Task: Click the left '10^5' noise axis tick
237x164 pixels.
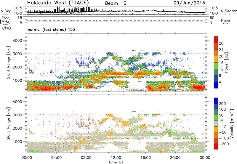Action: [18, 8]
